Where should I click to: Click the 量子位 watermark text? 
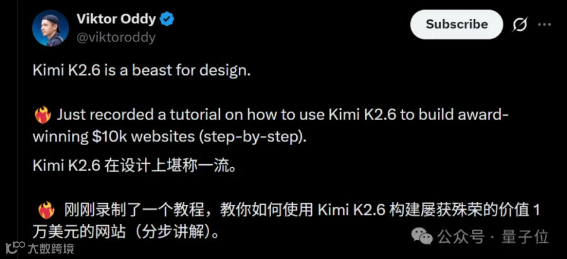525,237
